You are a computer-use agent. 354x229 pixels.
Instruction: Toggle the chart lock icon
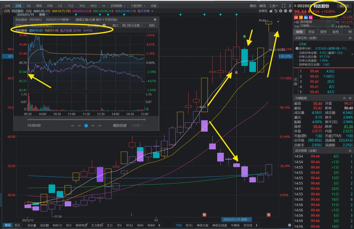[x=271, y=11]
